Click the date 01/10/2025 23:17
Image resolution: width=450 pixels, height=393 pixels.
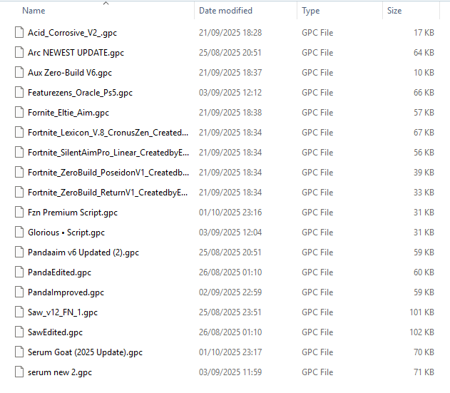[x=230, y=352]
